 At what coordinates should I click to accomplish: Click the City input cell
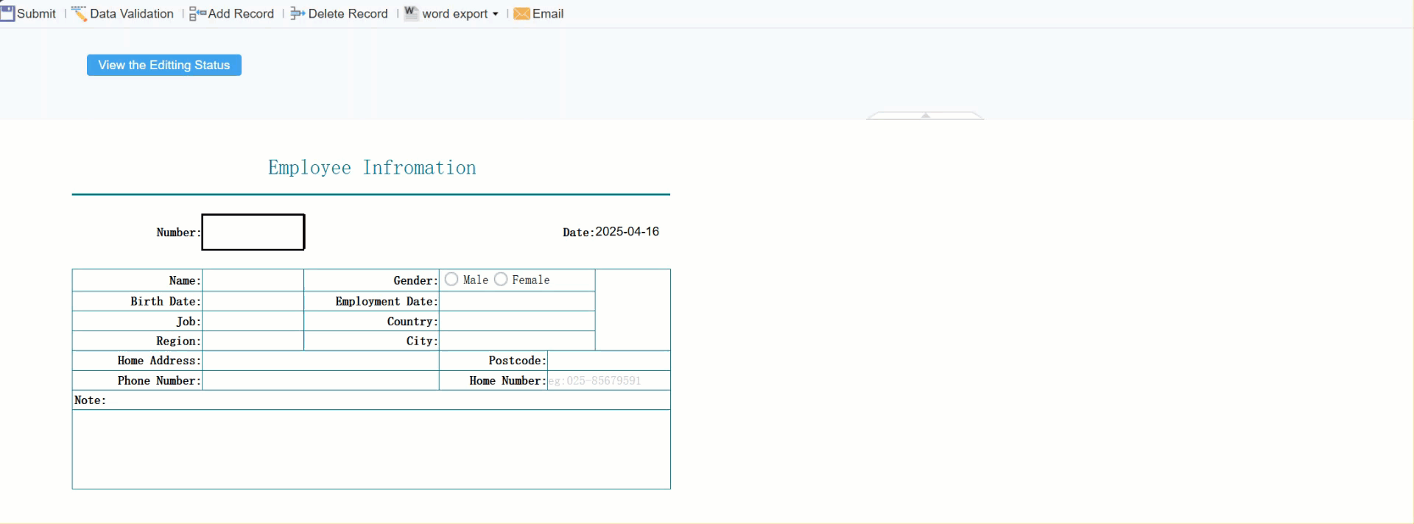[x=517, y=341]
